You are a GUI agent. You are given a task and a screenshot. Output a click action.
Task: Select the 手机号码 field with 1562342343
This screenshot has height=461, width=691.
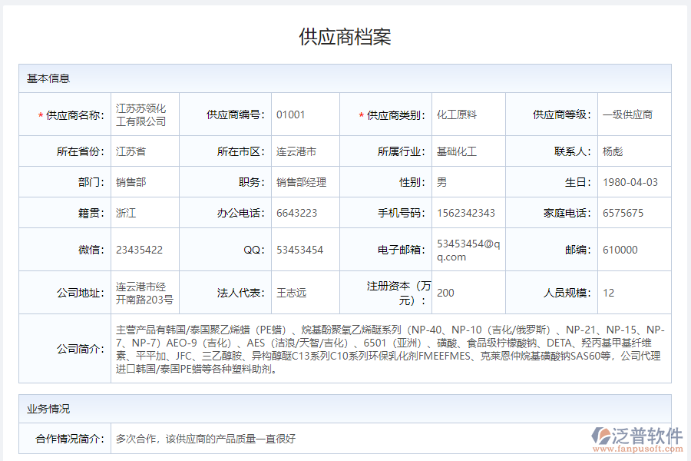469,213
